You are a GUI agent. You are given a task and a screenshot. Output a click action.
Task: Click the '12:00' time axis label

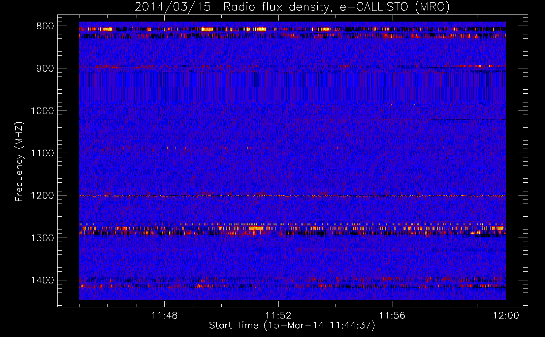tap(506, 316)
